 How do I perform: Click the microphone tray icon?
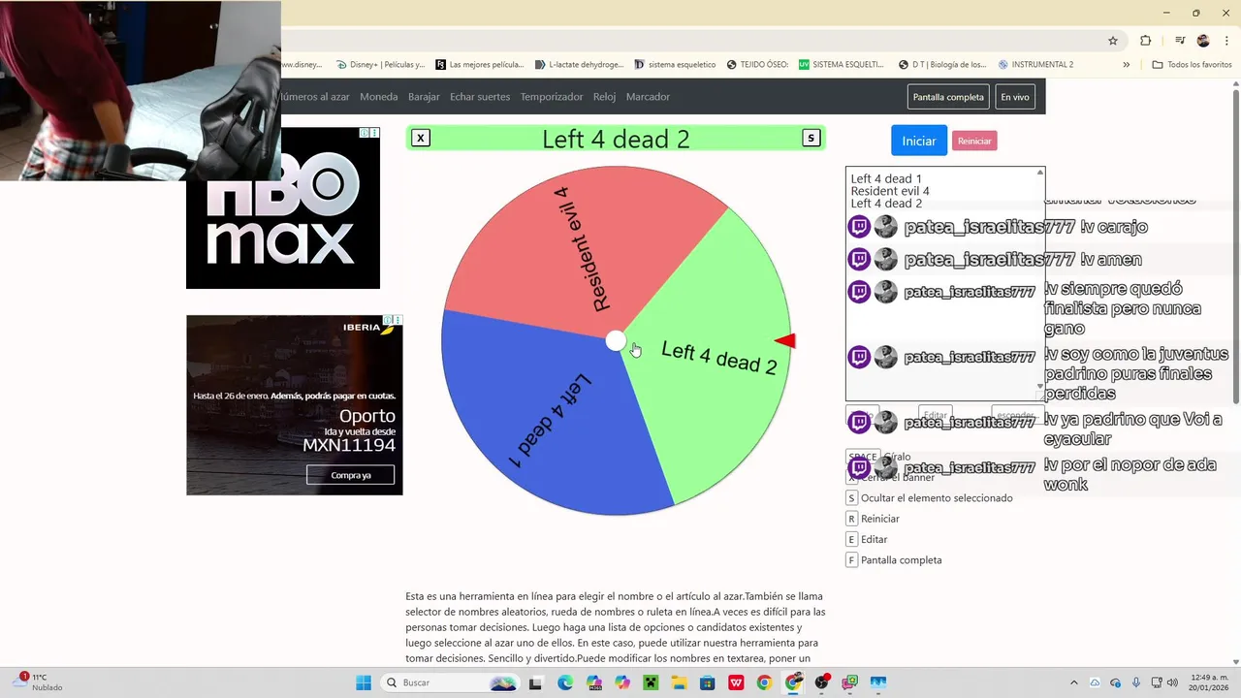point(1136,682)
